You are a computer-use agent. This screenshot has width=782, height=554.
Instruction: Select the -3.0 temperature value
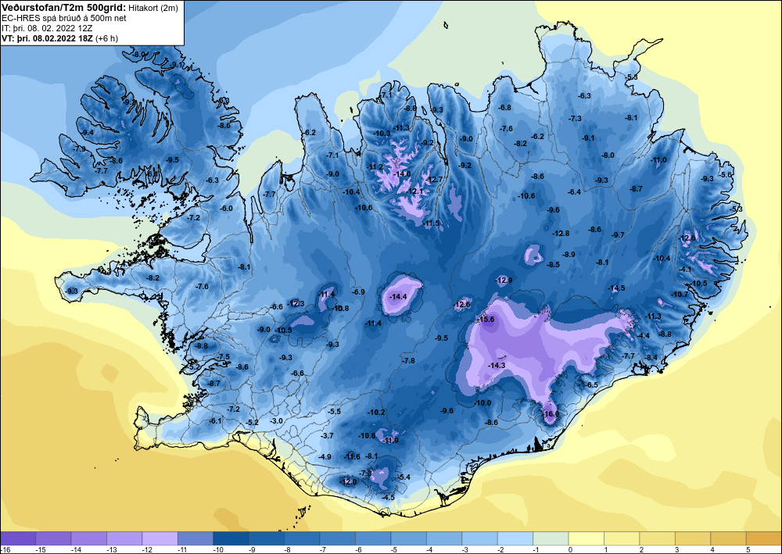tap(276, 420)
